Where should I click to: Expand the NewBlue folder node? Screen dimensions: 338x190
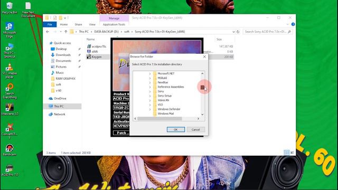point(150,82)
